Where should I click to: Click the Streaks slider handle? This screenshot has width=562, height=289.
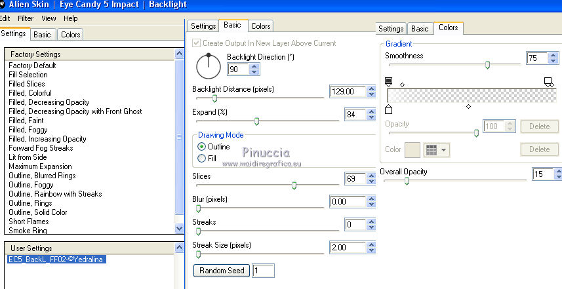[198, 231]
